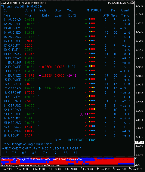Select the '28. USDJPY' pair label

pos(12,136)
